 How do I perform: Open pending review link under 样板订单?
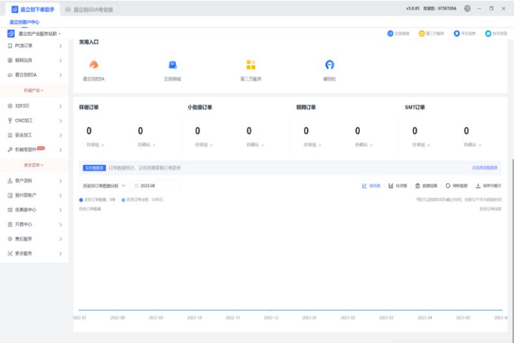(95, 145)
